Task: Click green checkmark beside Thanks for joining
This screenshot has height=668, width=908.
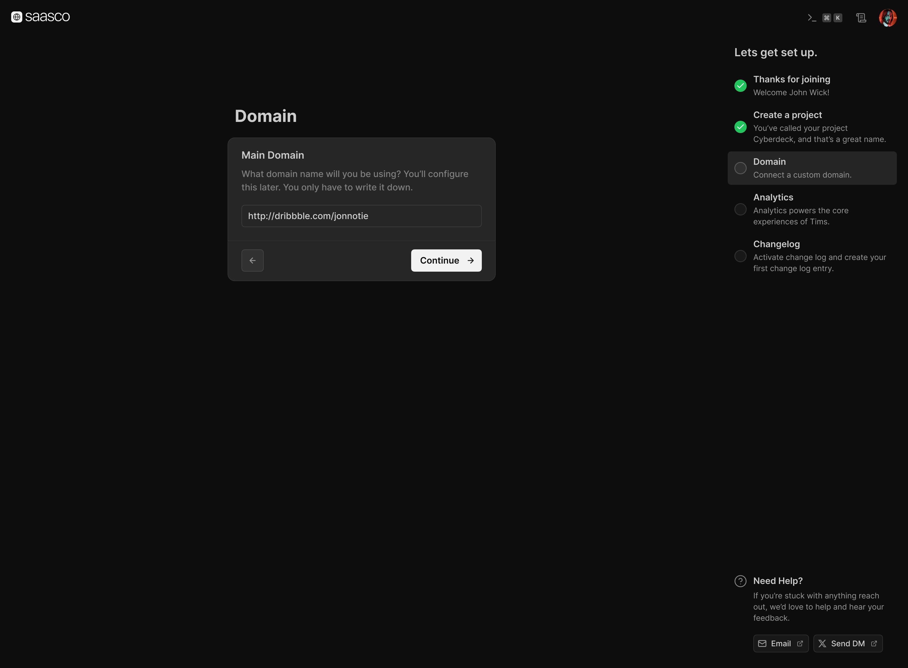Action: click(x=740, y=86)
